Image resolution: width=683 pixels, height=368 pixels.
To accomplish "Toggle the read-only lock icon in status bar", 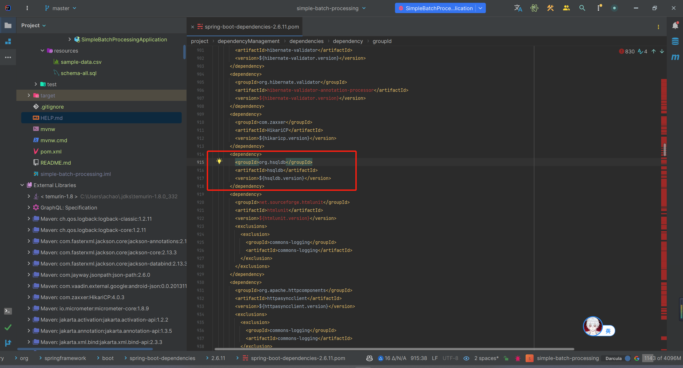I will tap(506, 358).
